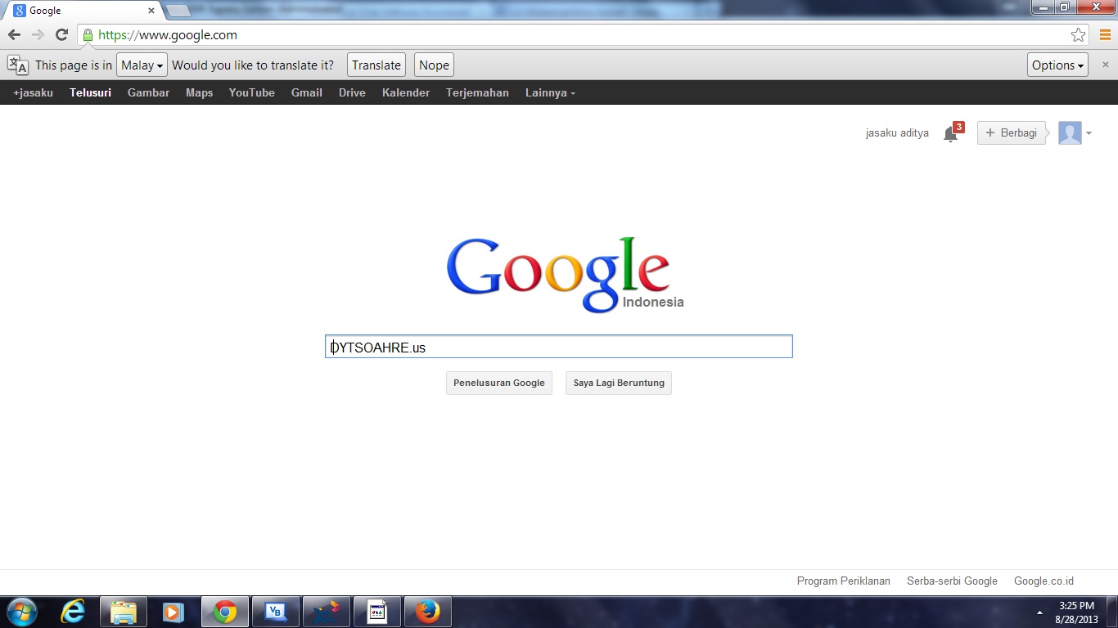Open the Program Periklanan link
Viewport: 1118px width, 628px height.
[844, 581]
